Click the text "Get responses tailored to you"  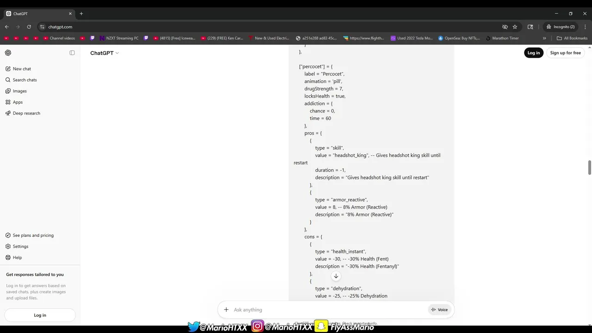(x=35, y=275)
